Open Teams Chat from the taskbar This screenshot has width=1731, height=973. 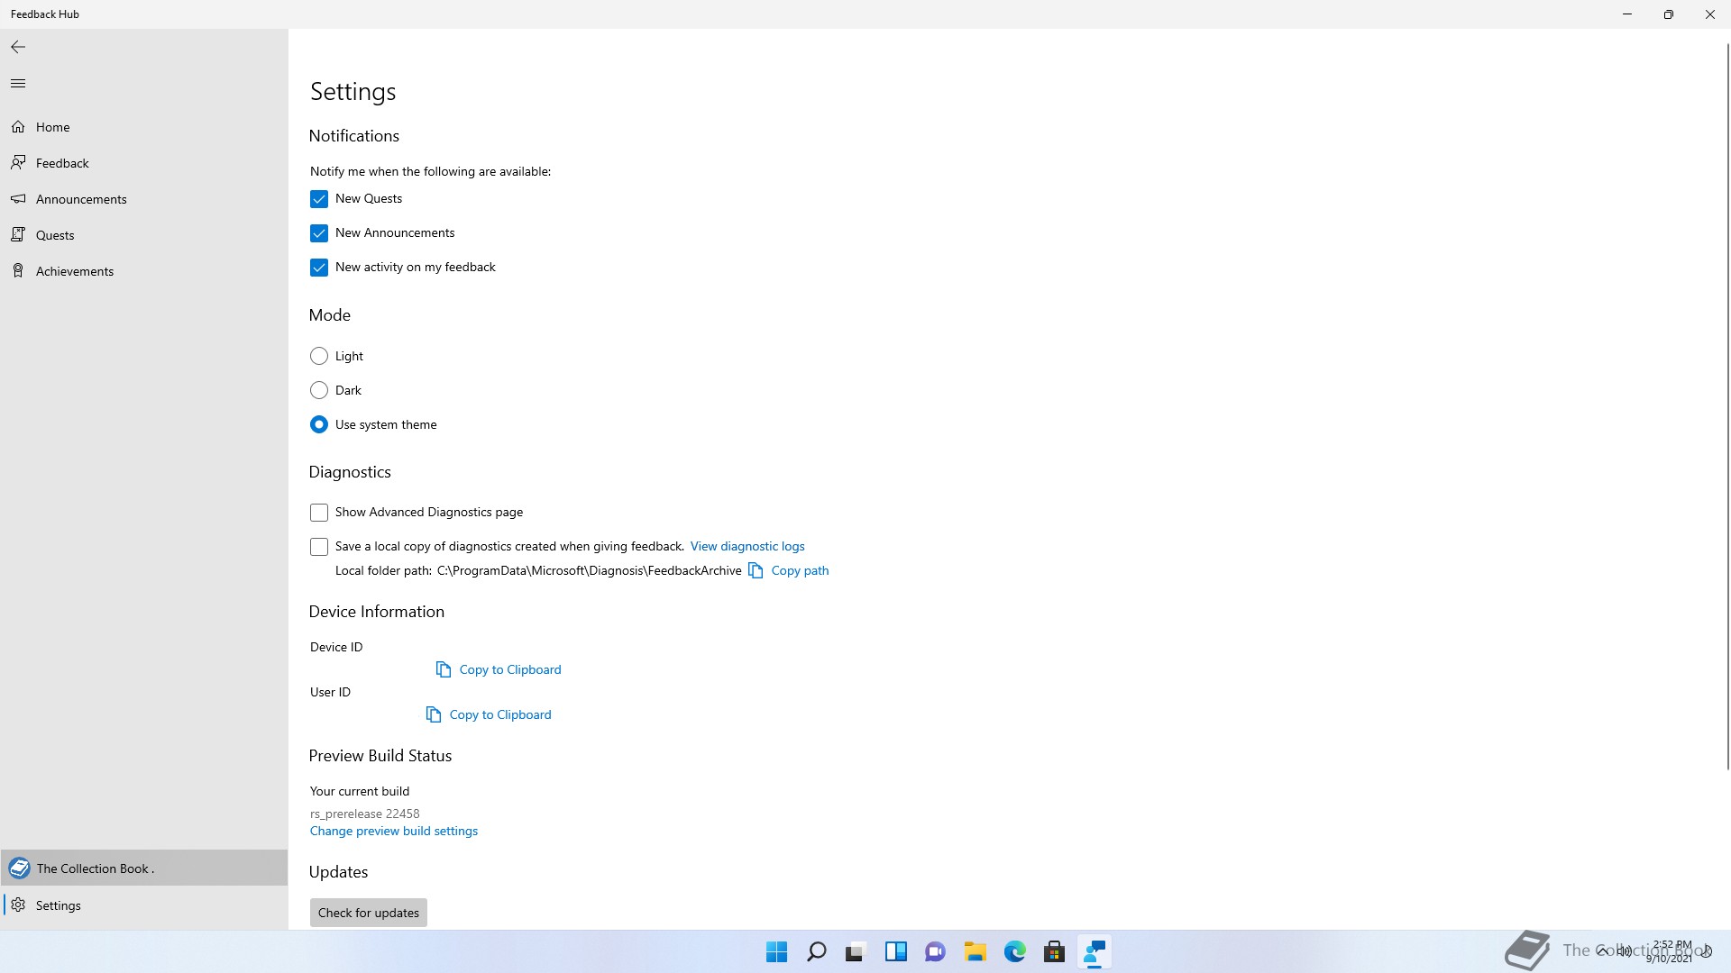click(x=935, y=951)
